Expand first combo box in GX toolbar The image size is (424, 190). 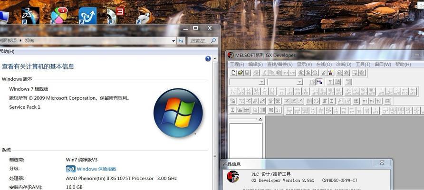tap(262, 82)
